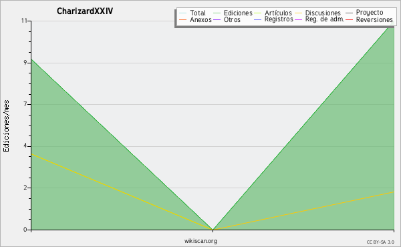Click the orange Anexos legend line

(x=183, y=19)
